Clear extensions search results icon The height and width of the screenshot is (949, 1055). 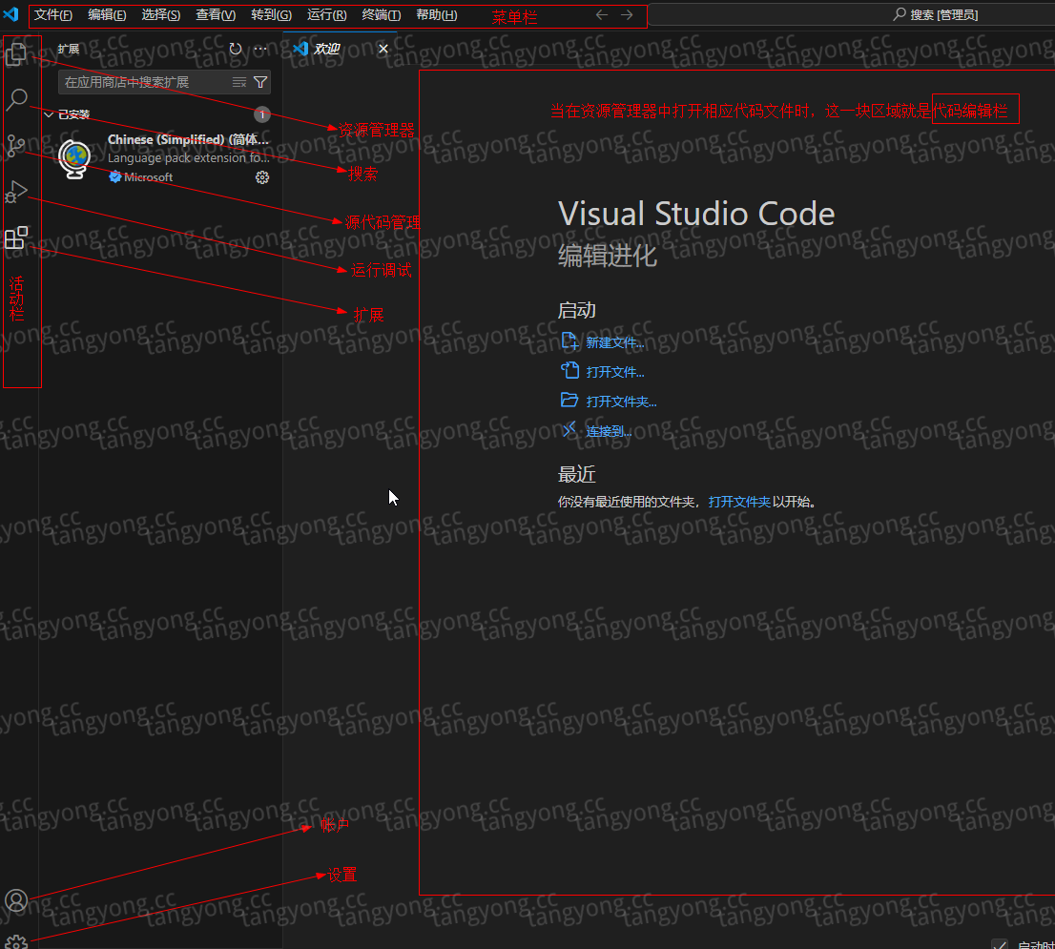tap(239, 82)
